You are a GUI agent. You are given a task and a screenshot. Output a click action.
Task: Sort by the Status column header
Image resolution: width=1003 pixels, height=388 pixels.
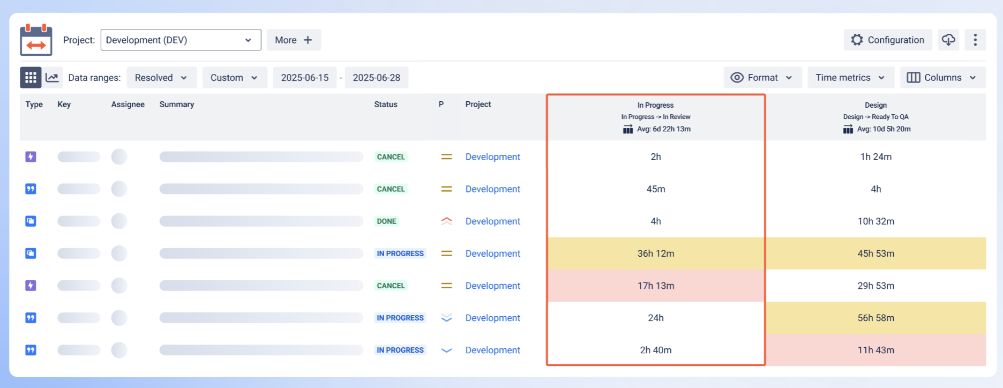(386, 105)
